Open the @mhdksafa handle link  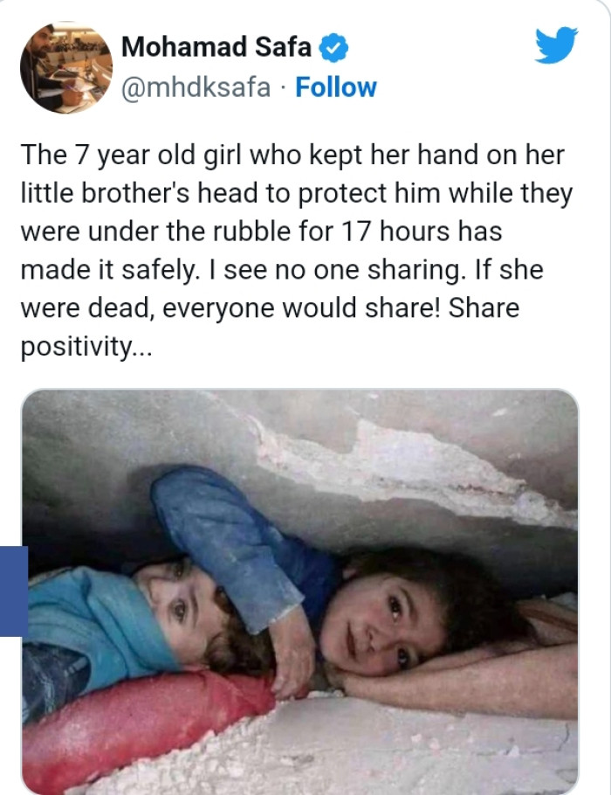[x=196, y=87]
